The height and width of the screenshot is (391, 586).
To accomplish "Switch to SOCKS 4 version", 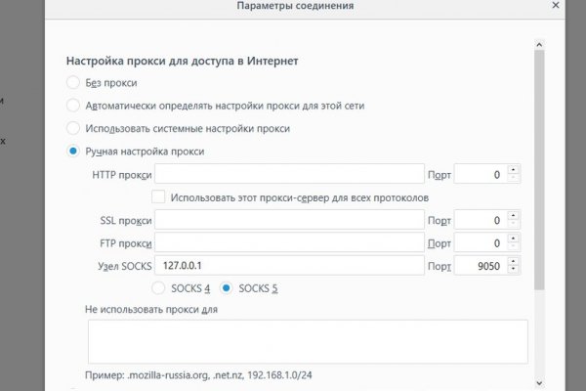I will 158,288.
